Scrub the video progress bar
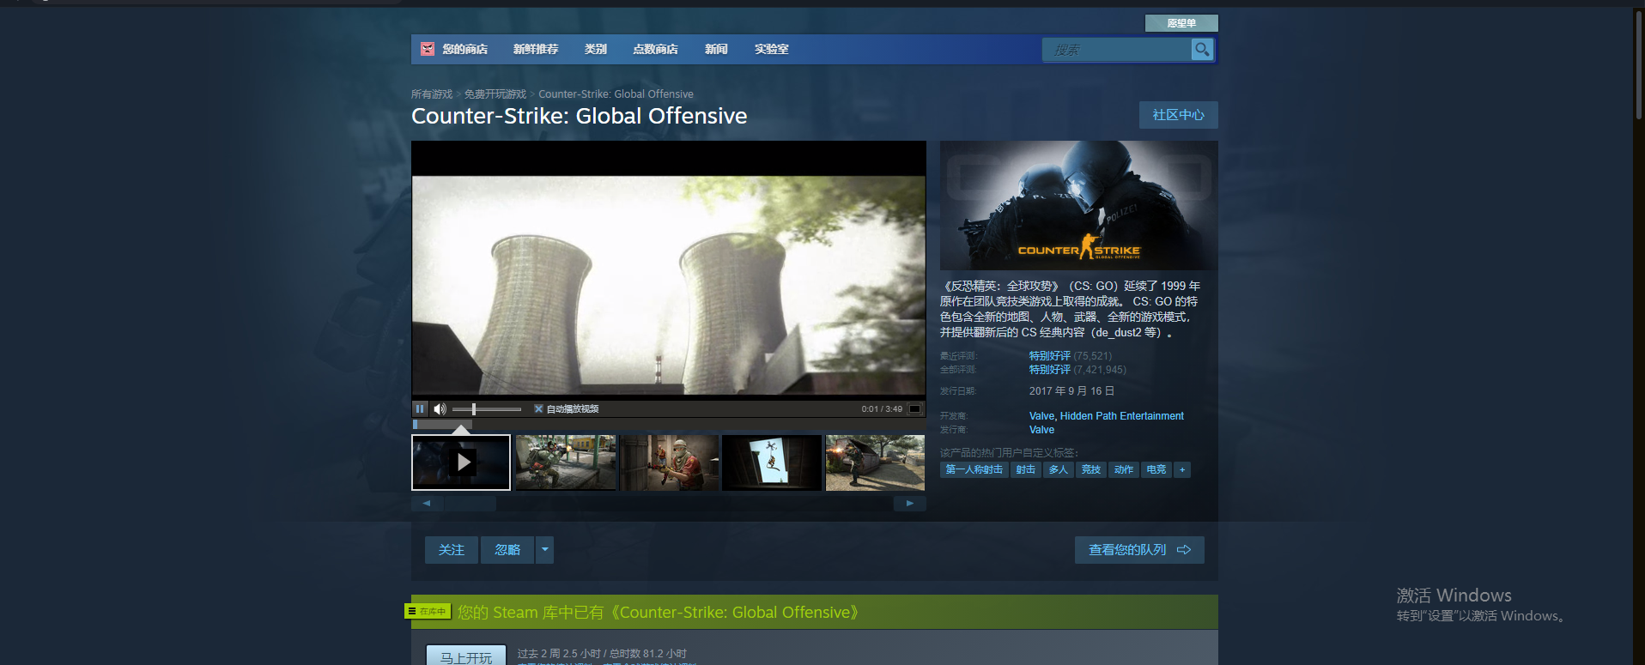 coord(669,424)
